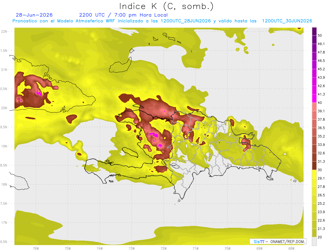The height and width of the screenshot is (252, 327).
Task: Click the legend value '31.3'
Action: coord(321,161)
